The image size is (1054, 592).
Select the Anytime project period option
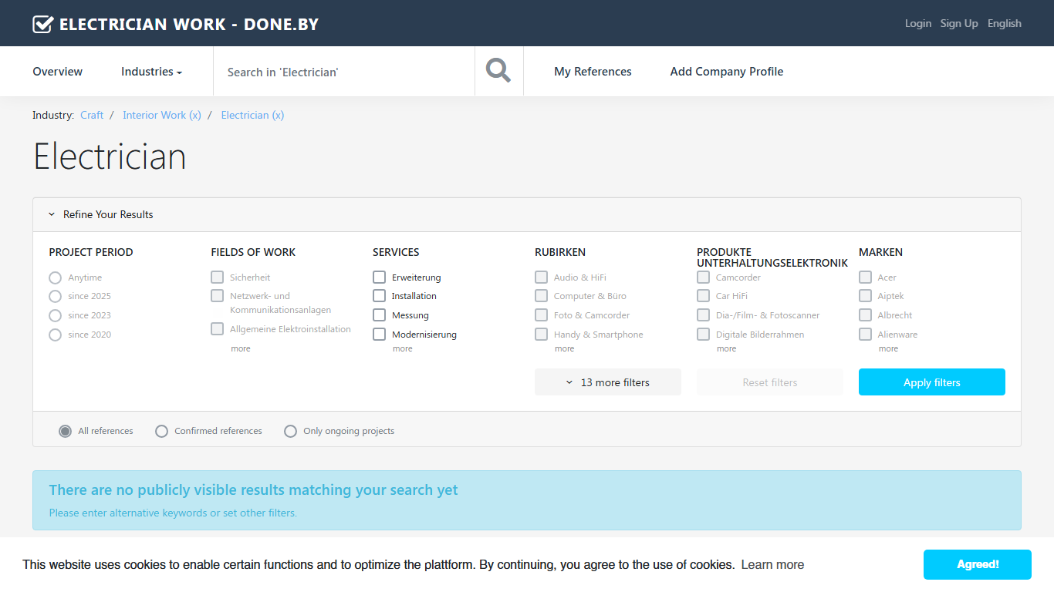coord(55,277)
